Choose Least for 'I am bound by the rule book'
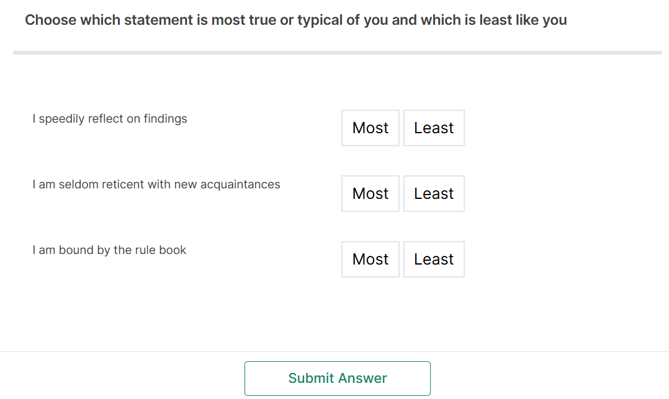This screenshot has width=669, height=399. tap(434, 260)
